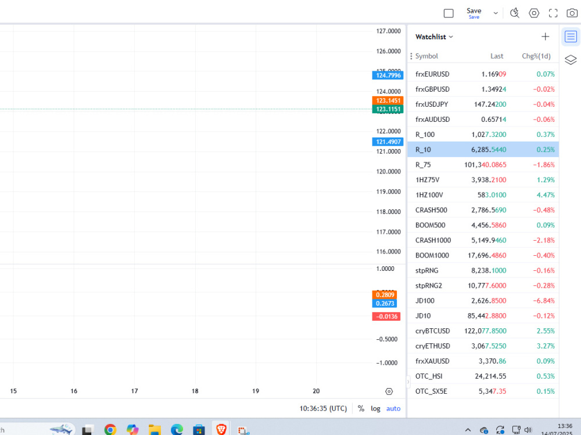Open price scale settings hexagon icon
The width and height of the screenshot is (581, 435).
click(389, 391)
